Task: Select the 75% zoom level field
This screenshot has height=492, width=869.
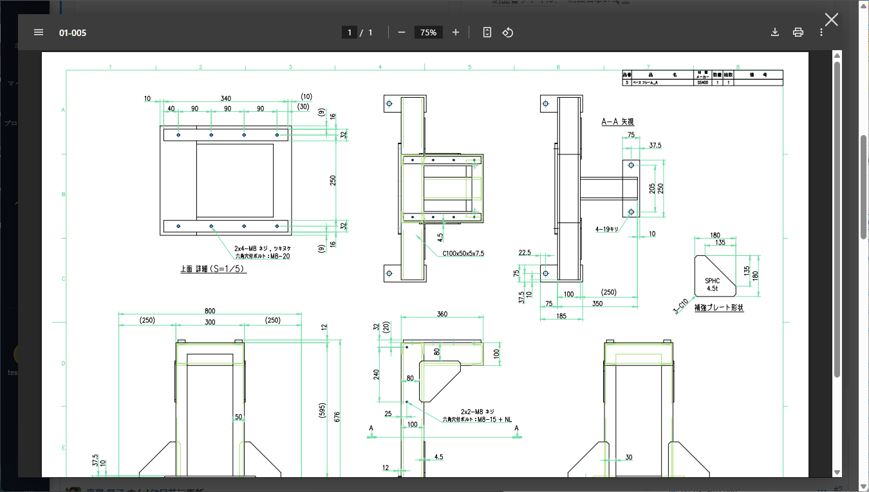Action: tap(428, 32)
